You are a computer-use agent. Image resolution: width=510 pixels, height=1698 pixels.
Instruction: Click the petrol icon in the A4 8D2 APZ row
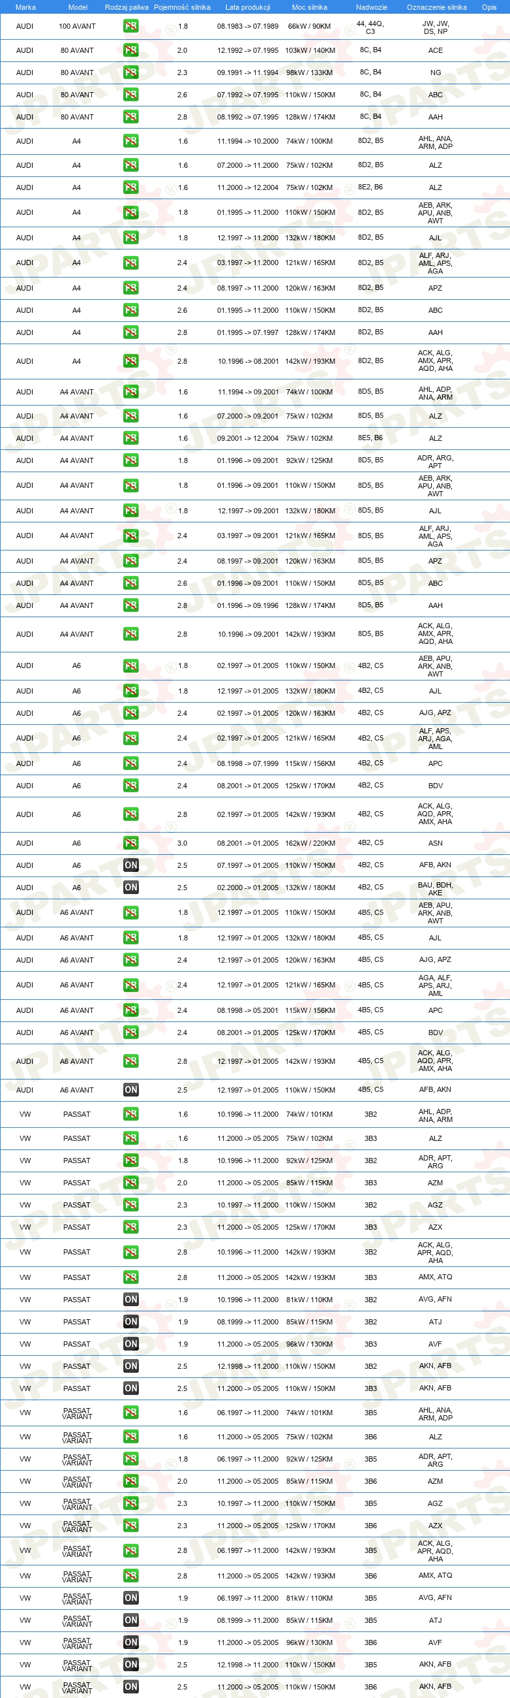(x=131, y=288)
